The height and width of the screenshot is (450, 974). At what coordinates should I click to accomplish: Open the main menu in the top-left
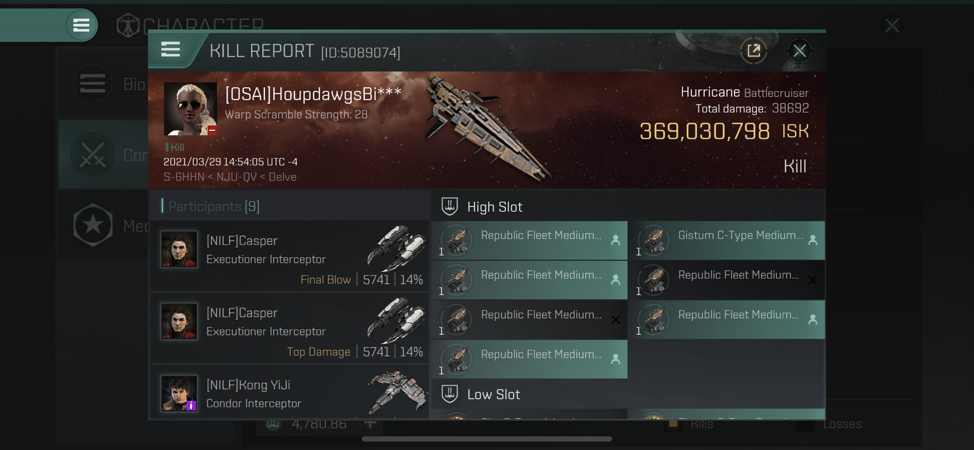tap(81, 25)
